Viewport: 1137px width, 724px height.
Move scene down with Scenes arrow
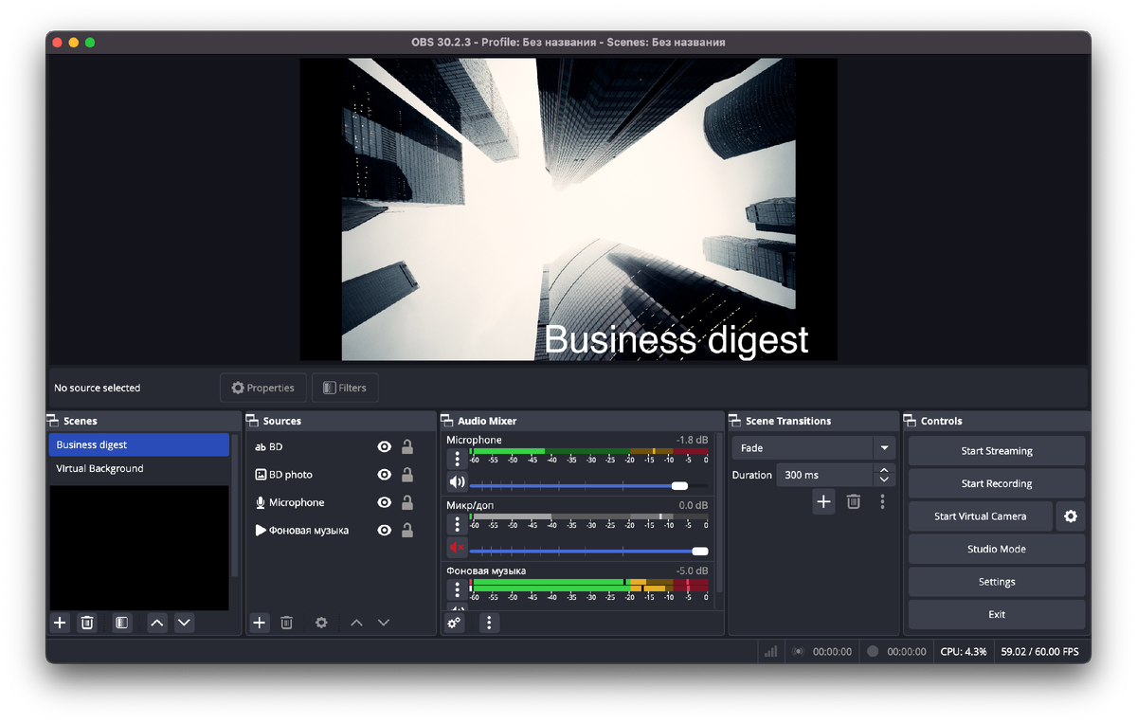(x=184, y=623)
